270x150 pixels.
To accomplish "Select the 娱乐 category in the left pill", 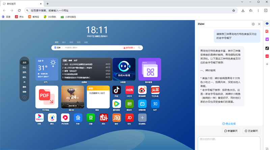I will (24, 77).
